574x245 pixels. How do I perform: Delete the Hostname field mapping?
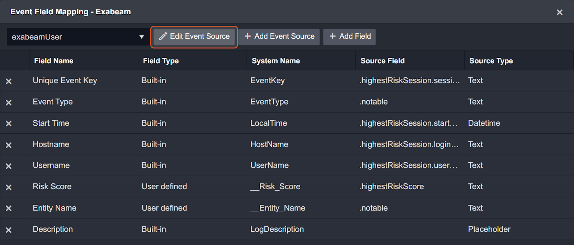click(9, 145)
